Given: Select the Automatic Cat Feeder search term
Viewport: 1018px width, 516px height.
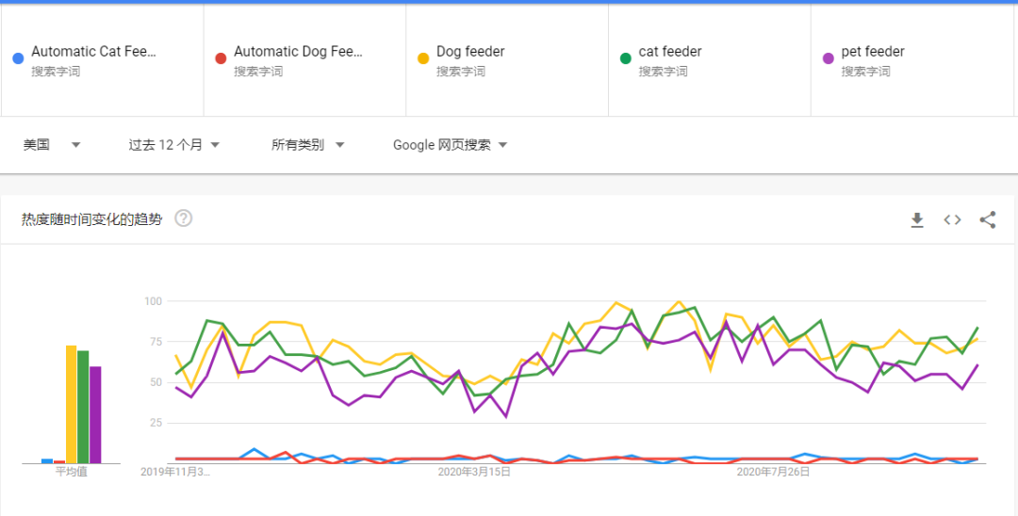Looking at the screenshot, I should pyautogui.click(x=92, y=52).
